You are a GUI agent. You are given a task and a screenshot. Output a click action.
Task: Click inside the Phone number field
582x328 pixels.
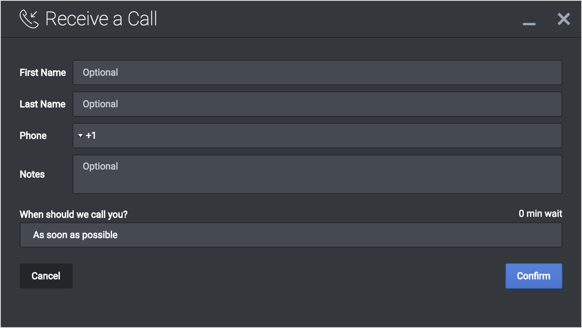[327, 136]
